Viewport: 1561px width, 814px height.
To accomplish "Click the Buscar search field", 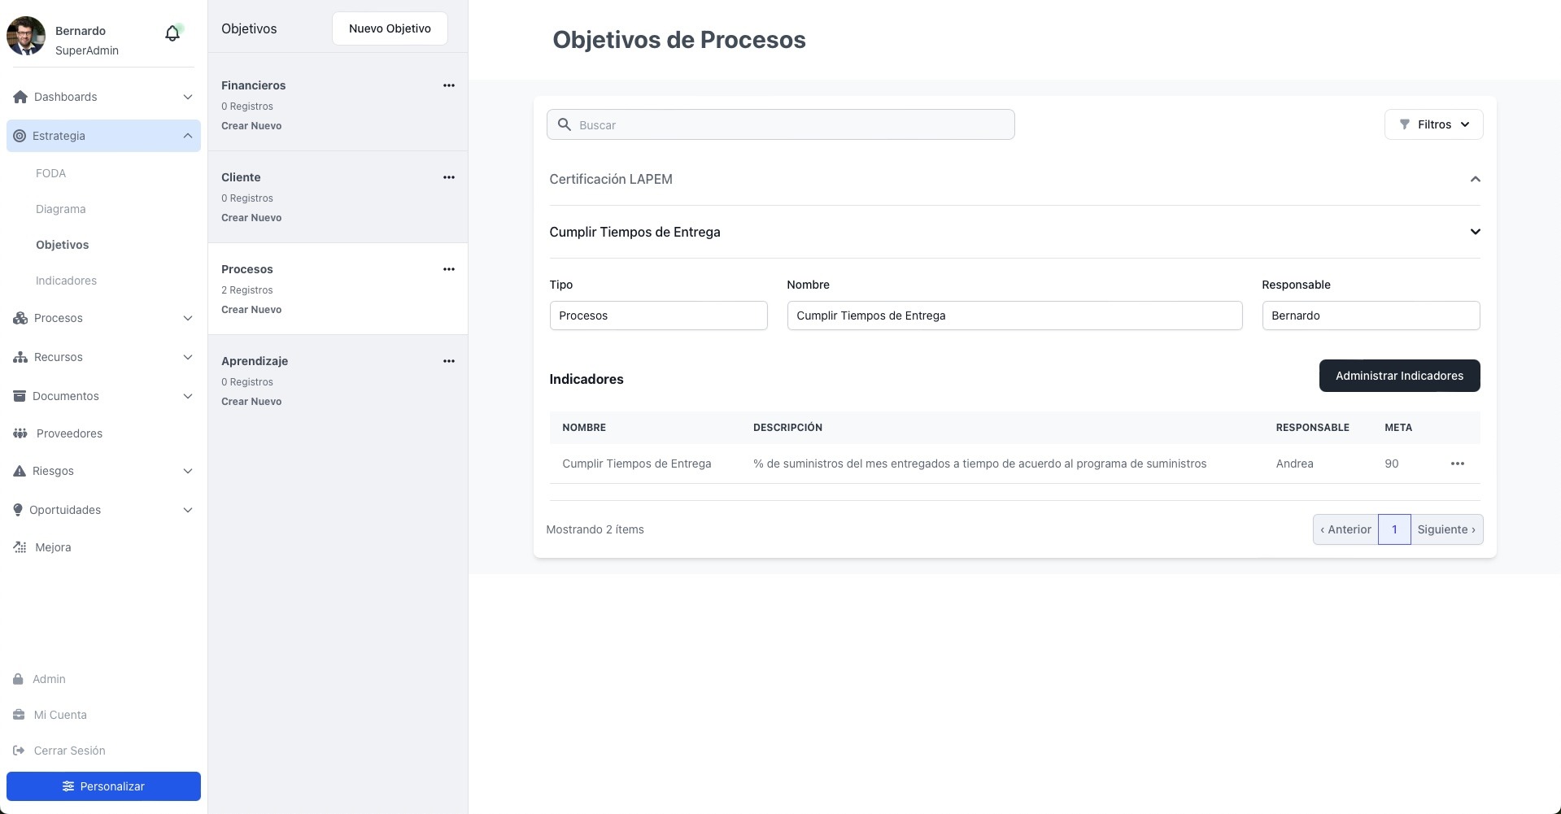I will (780, 124).
